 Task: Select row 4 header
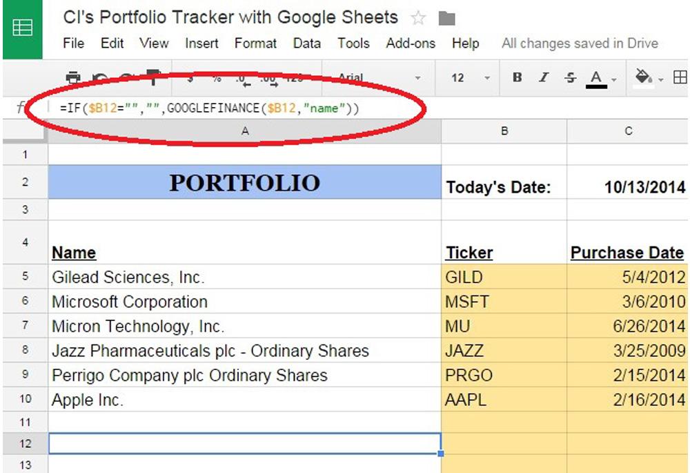pyautogui.click(x=25, y=242)
